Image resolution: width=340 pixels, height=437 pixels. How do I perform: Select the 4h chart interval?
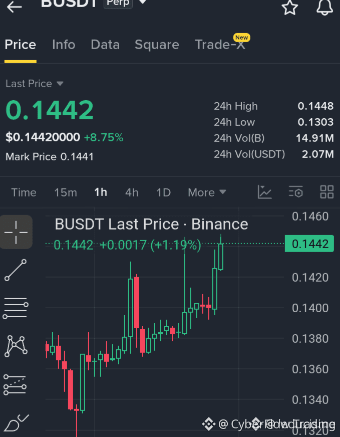point(132,192)
